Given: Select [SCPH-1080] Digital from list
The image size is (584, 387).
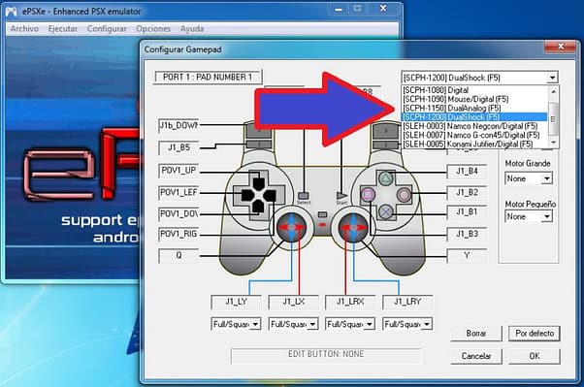Looking at the screenshot, I should 473,90.
